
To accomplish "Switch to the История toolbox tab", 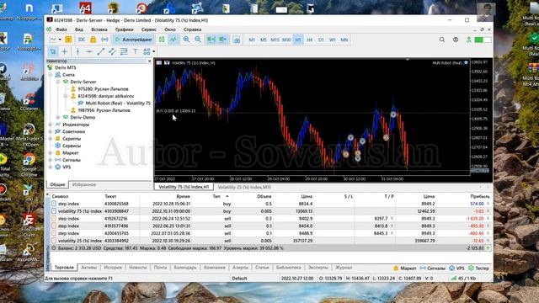I will click(113, 268).
